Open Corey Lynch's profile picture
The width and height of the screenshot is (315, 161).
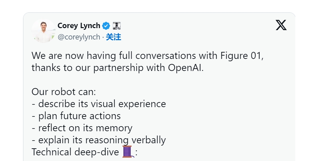[43, 31]
